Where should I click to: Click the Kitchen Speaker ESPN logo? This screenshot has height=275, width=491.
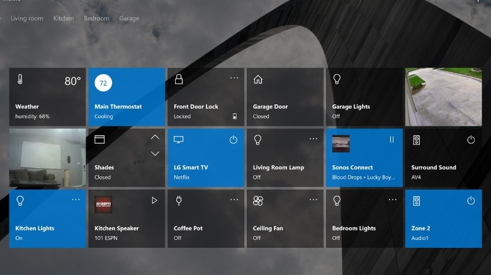(103, 205)
